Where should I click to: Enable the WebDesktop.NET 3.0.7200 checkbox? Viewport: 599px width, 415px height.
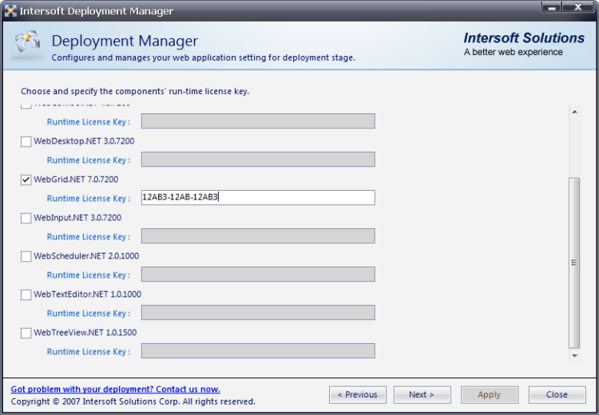[26, 141]
